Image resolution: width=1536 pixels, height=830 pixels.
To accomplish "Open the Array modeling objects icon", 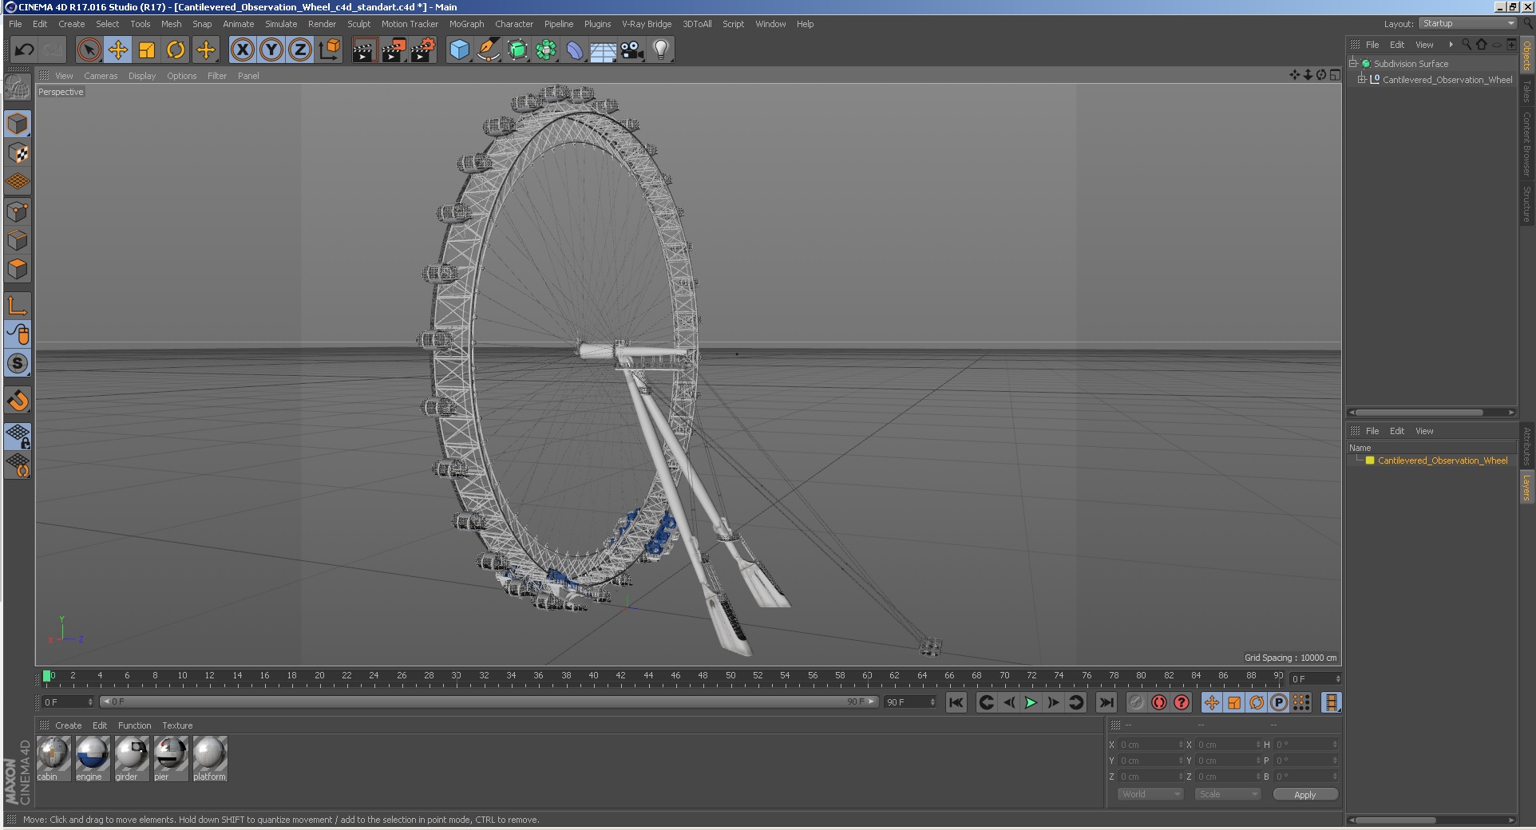I will pyautogui.click(x=546, y=50).
